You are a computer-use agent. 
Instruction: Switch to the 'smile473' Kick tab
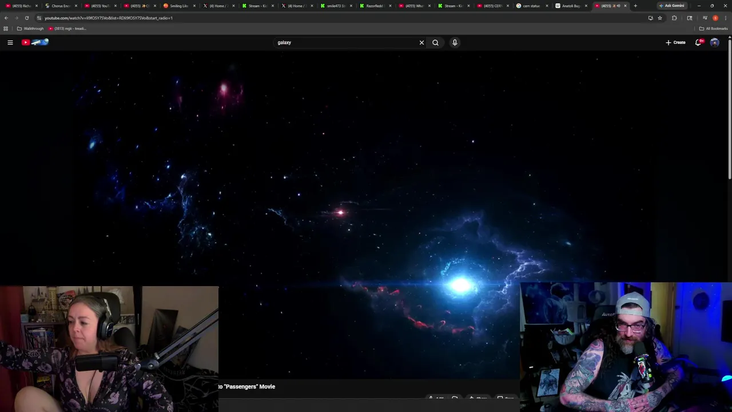[336, 6]
